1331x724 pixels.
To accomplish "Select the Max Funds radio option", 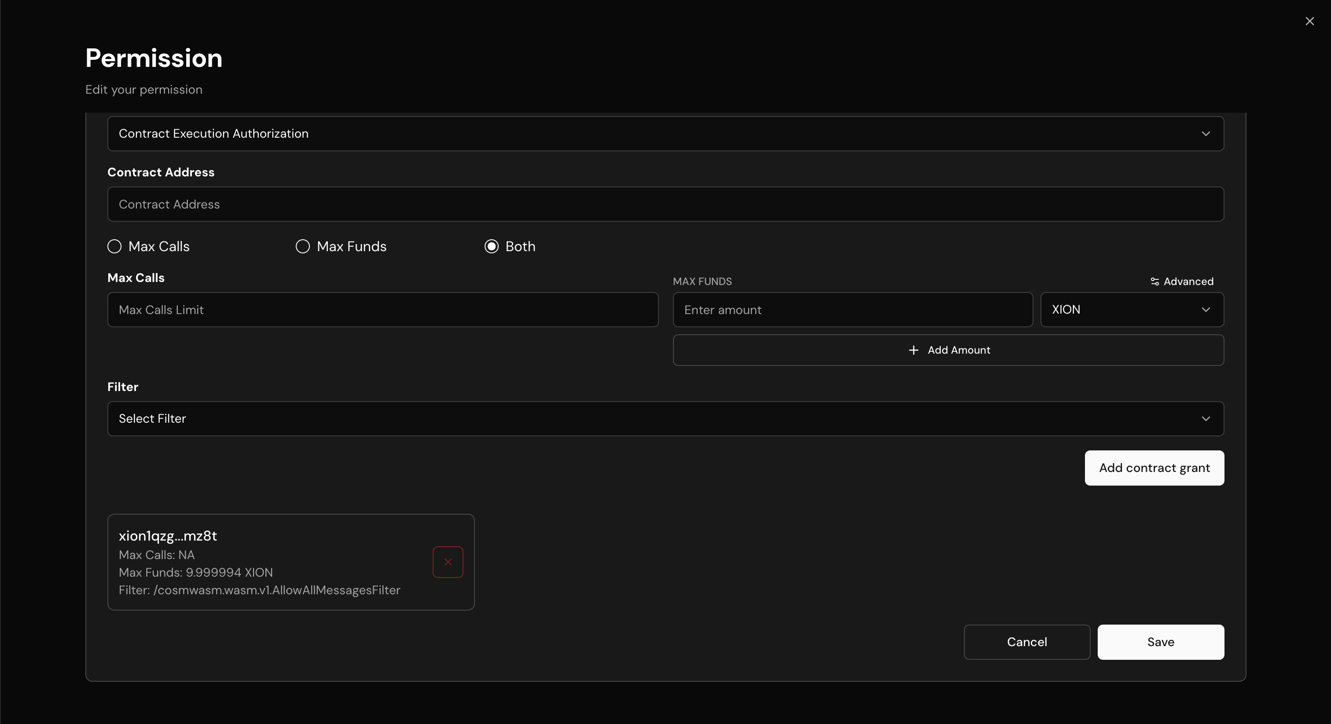I will [x=303, y=246].
